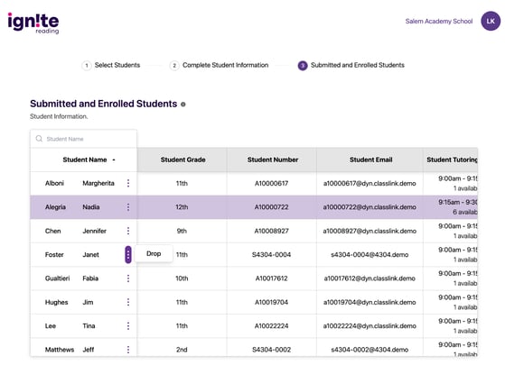
Task: Click the Salem Academy School link
Action: 439,22
